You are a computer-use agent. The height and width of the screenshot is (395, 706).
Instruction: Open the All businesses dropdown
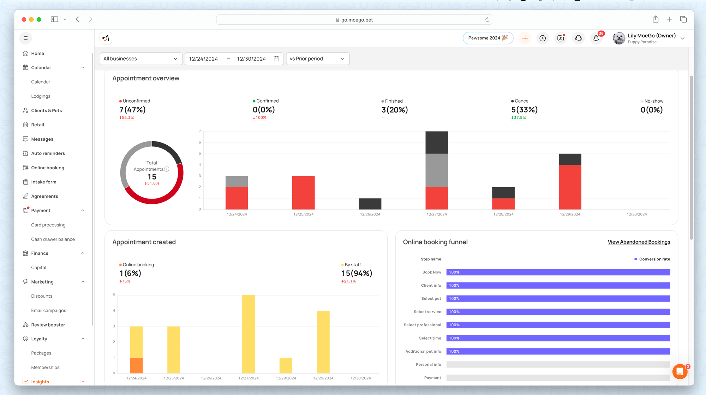140,59
